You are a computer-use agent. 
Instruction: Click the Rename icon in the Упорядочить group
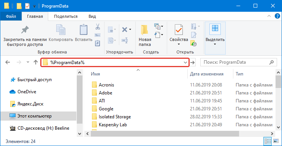pos(125,40)
